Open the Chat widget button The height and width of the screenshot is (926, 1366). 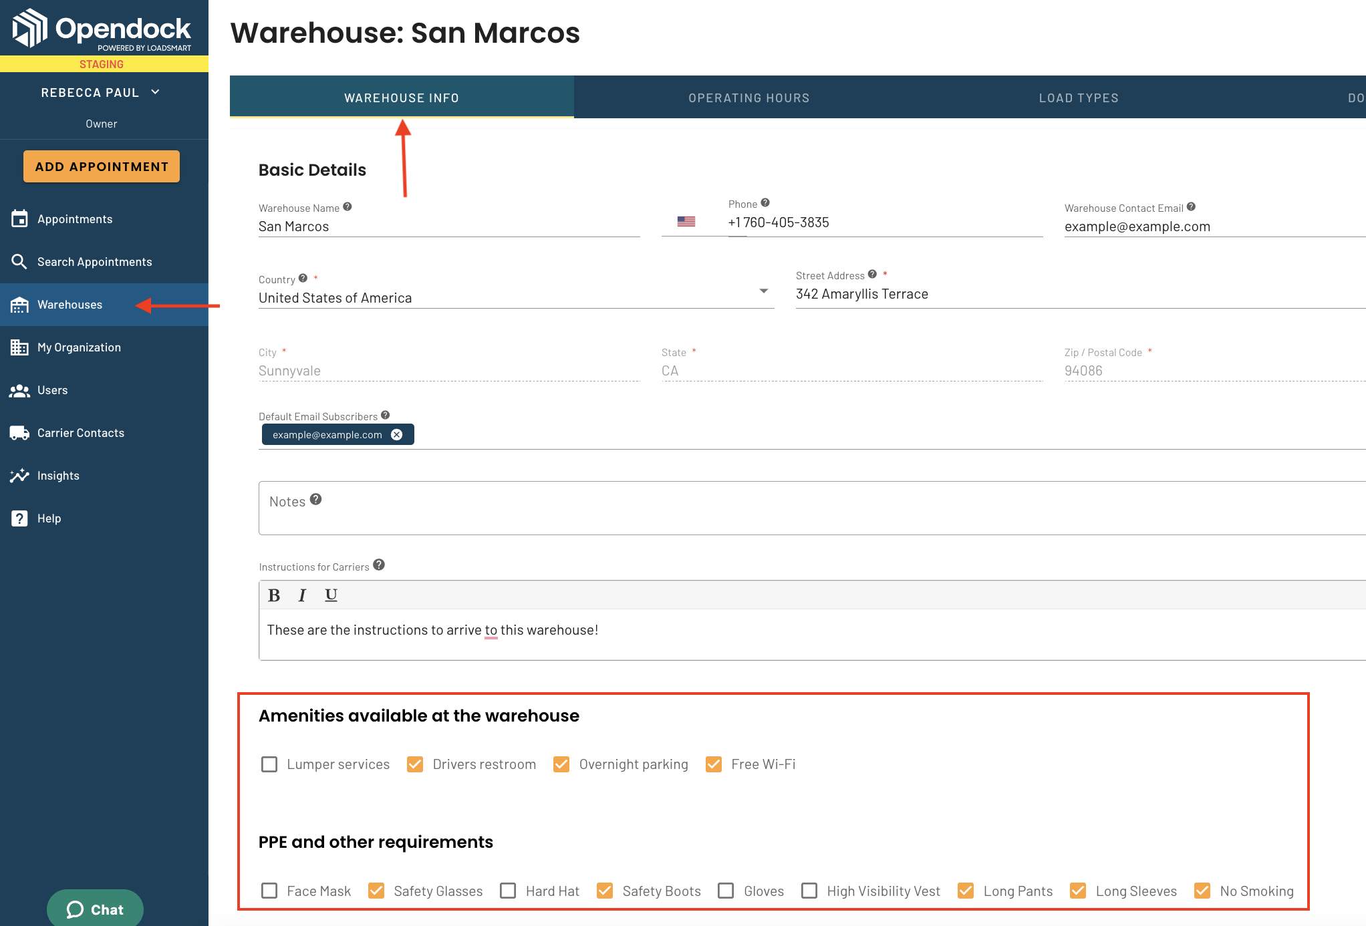tap(95, 909)
